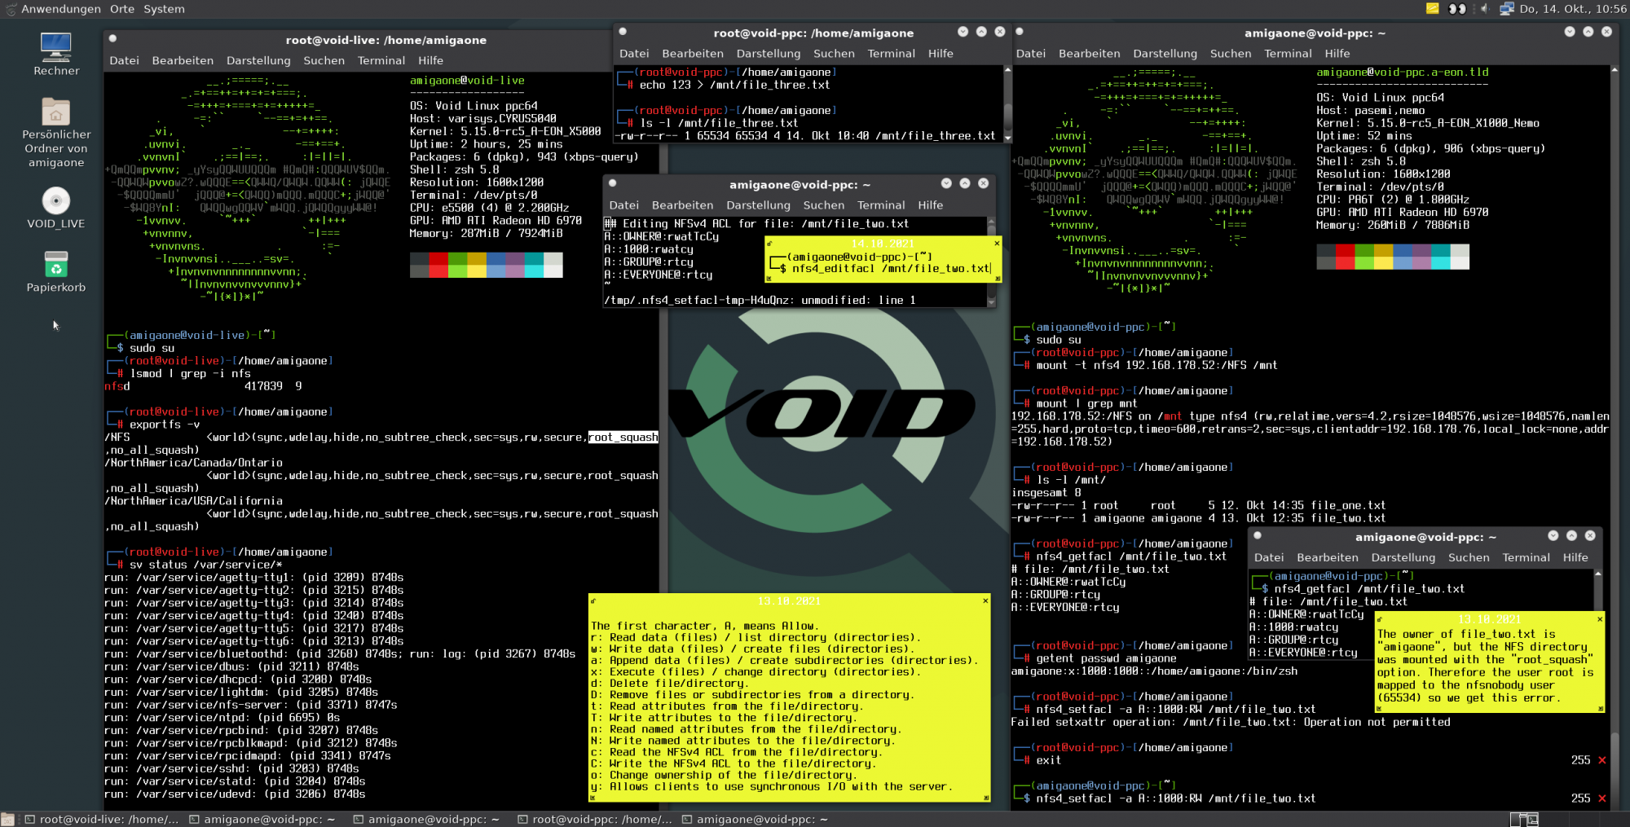Select the Persönlicher Ordner von amigaone icon

click(56, 132)
